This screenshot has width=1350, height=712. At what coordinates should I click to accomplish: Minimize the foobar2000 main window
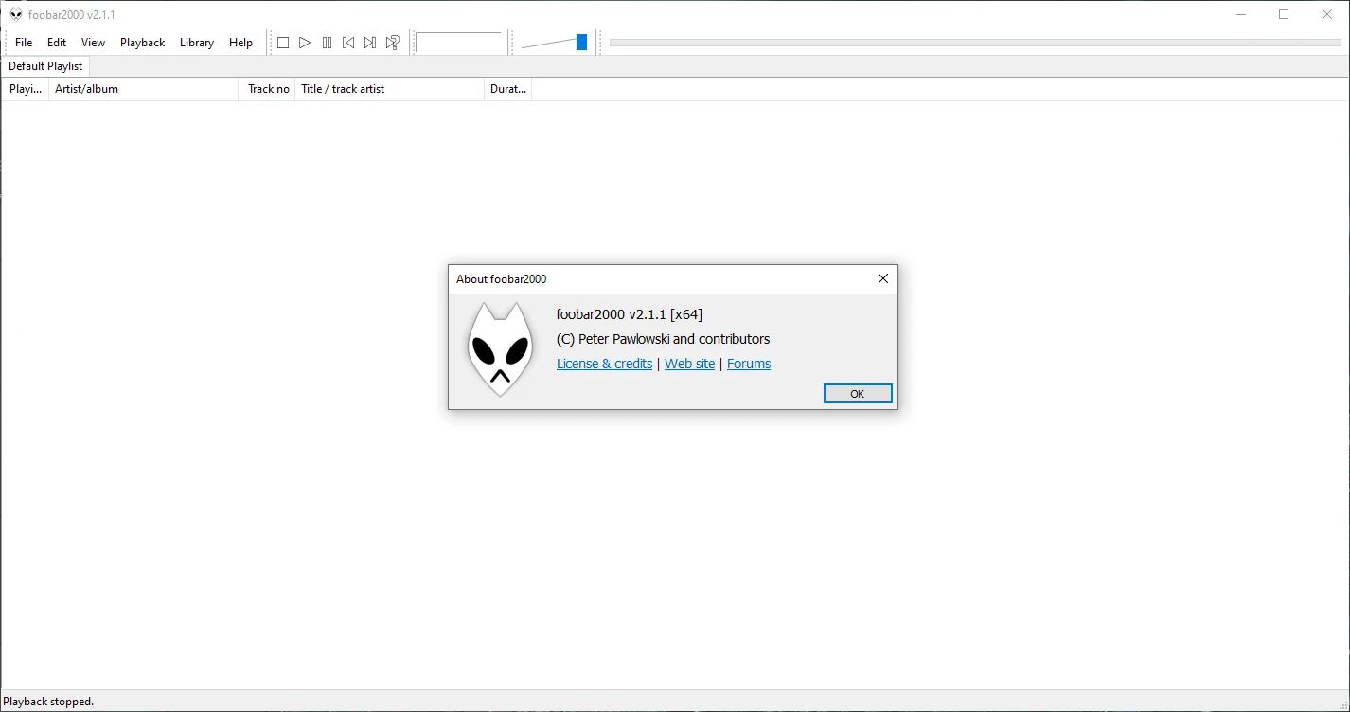coord(1240,14)
